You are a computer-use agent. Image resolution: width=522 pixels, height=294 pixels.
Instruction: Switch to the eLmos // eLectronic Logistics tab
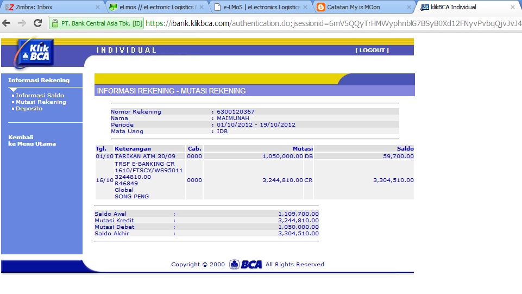pos(156,7)
